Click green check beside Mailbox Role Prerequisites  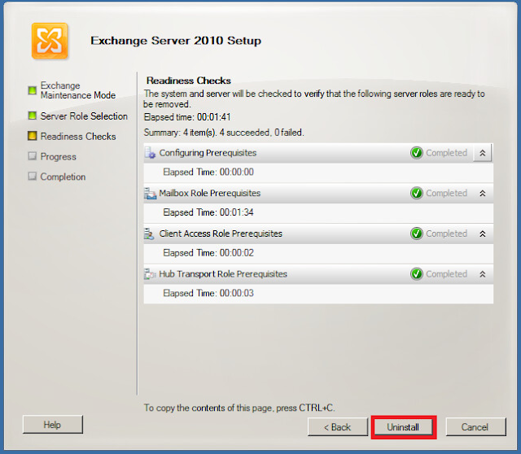tap(416, 194)
